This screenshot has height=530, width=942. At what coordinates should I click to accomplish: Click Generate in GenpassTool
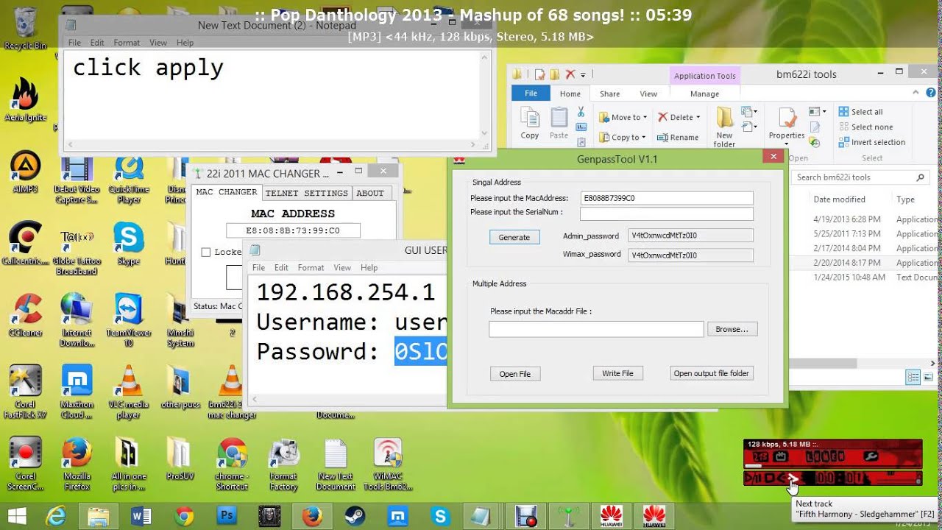pyautogui.click(x=514, y=237)
